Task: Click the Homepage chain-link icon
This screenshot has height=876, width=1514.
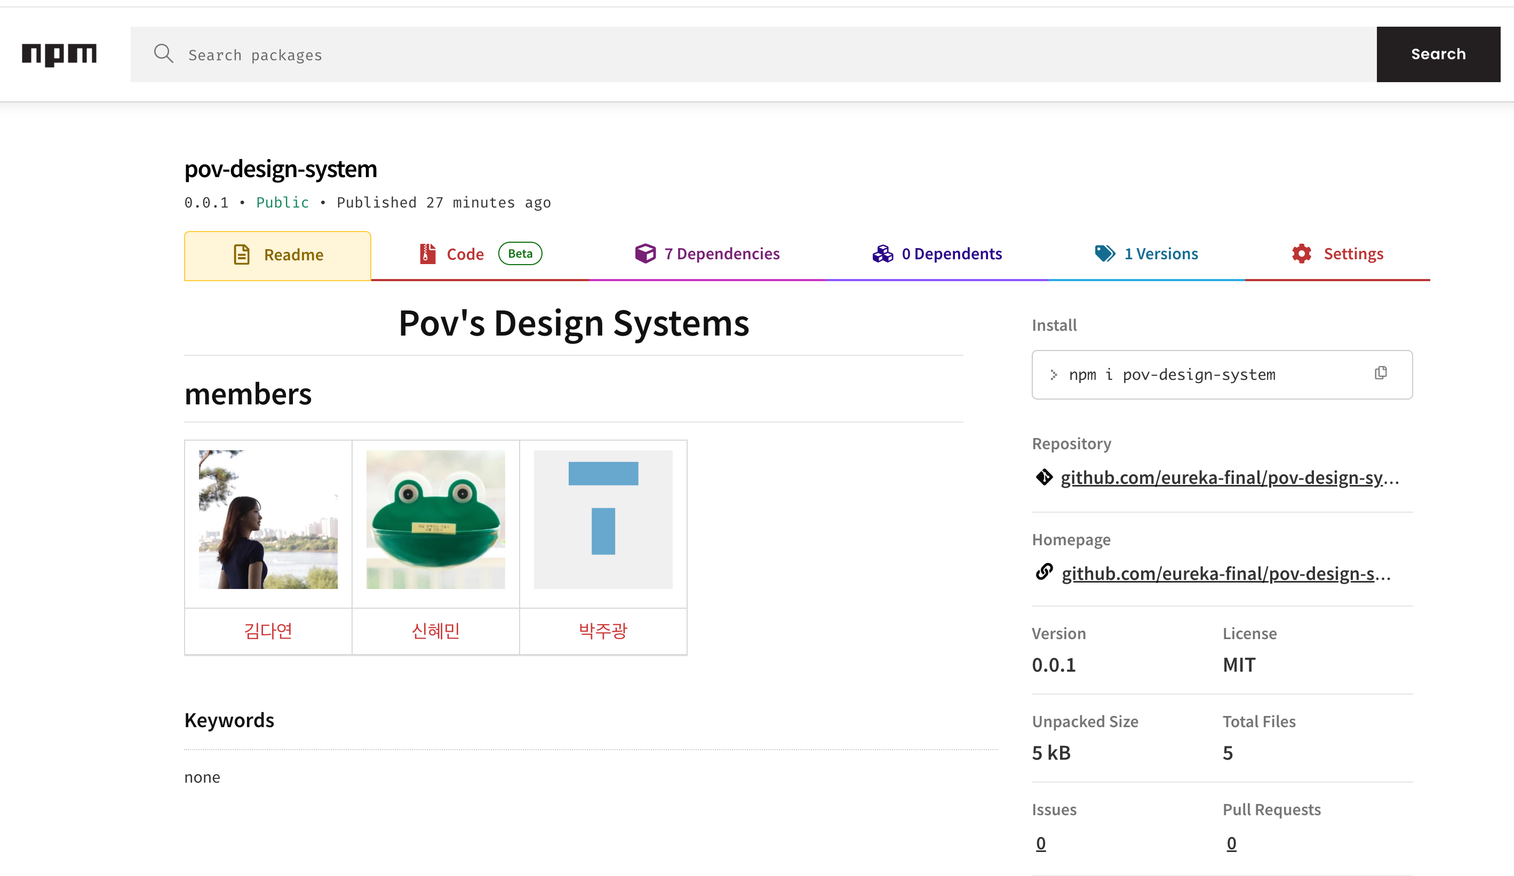Action: coord(1044,572)
